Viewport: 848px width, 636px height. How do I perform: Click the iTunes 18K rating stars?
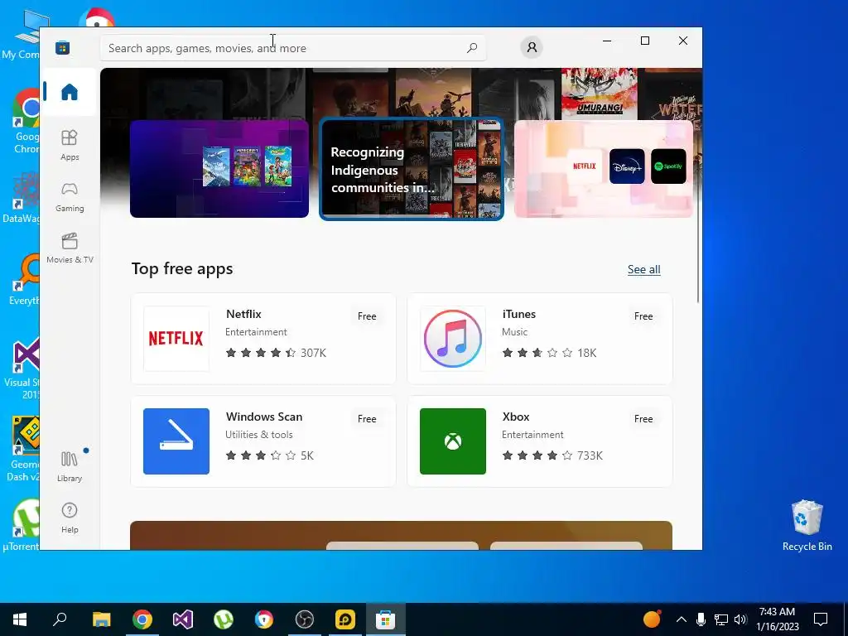537,353
